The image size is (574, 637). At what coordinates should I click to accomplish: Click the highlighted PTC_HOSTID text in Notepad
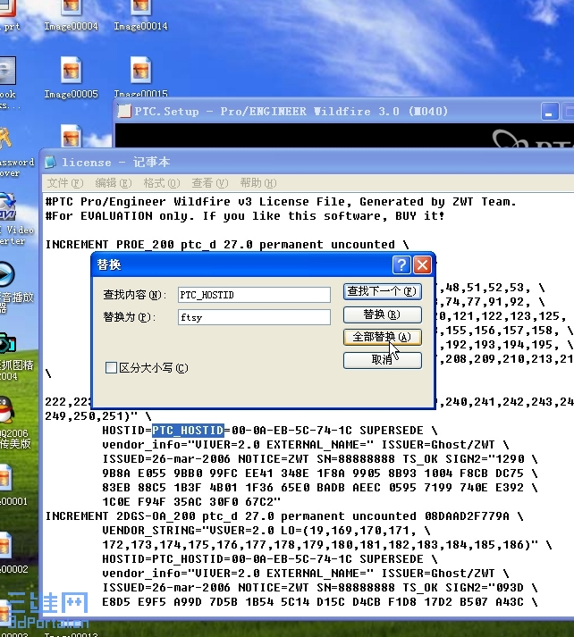point(188,431)
